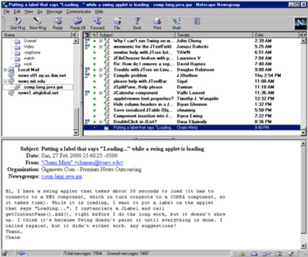The image size is (308, 257).
Task: Forward the message using Forward icon
Action: pos(97,21)
